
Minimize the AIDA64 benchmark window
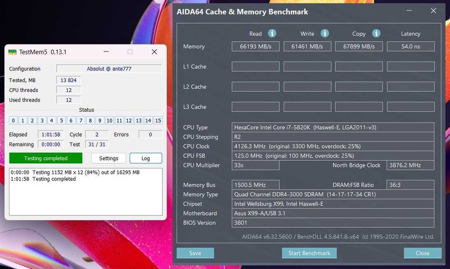click(x=409, y=11)
